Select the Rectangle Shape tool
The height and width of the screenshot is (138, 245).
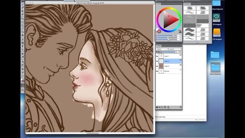23,43
